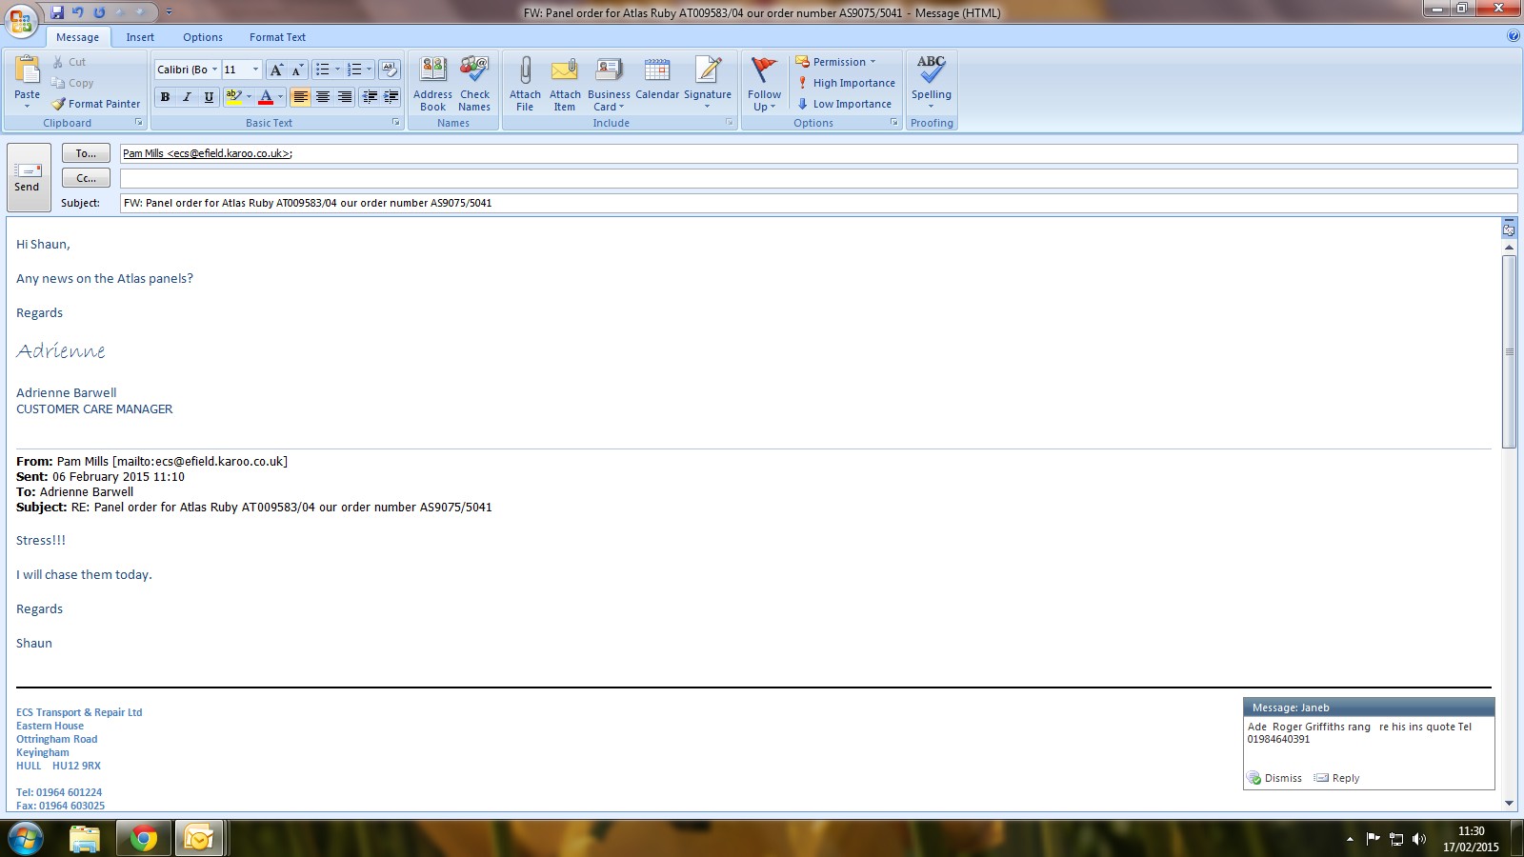Run Check Names on recipients
Image resolution: width=1524 pixels, height=857 pixels.
(x=474, y=84)
